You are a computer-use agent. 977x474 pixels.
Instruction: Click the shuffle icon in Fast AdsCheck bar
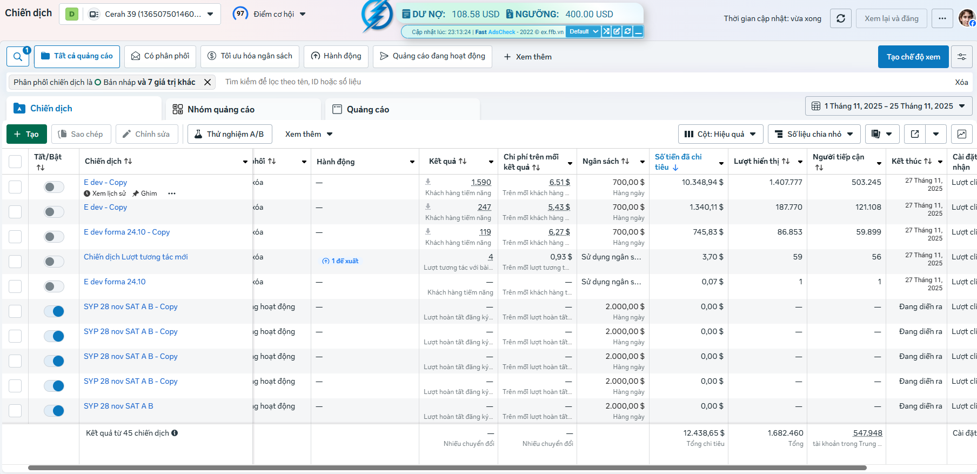point(606,32)
